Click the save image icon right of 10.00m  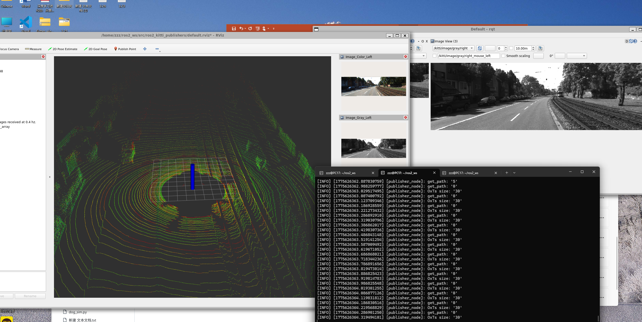[x=540, y=48]
